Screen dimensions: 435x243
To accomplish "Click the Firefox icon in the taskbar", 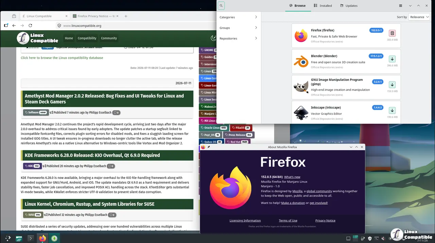I will click(x=42, y=238).
